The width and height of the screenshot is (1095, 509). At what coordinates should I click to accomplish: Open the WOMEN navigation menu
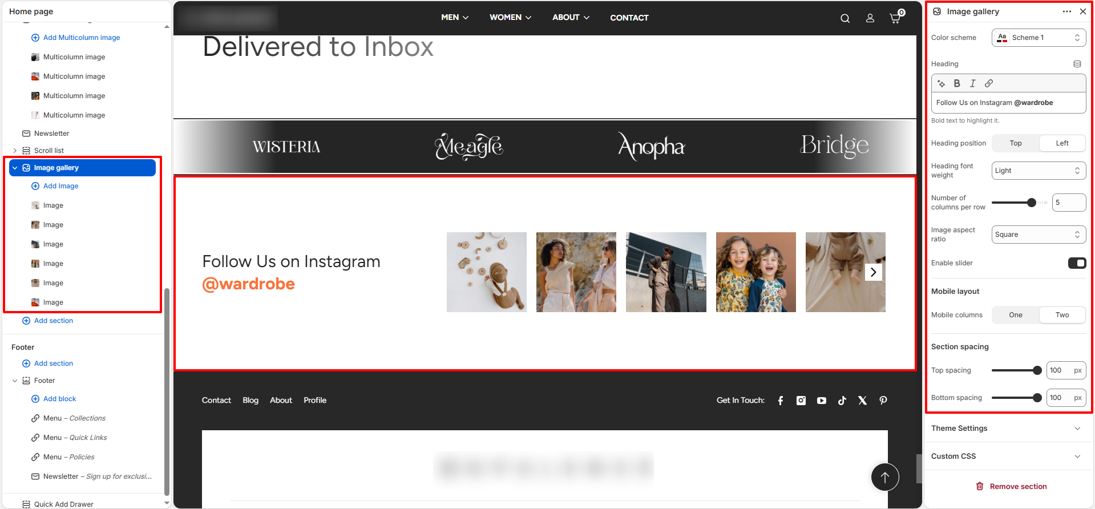510,18
